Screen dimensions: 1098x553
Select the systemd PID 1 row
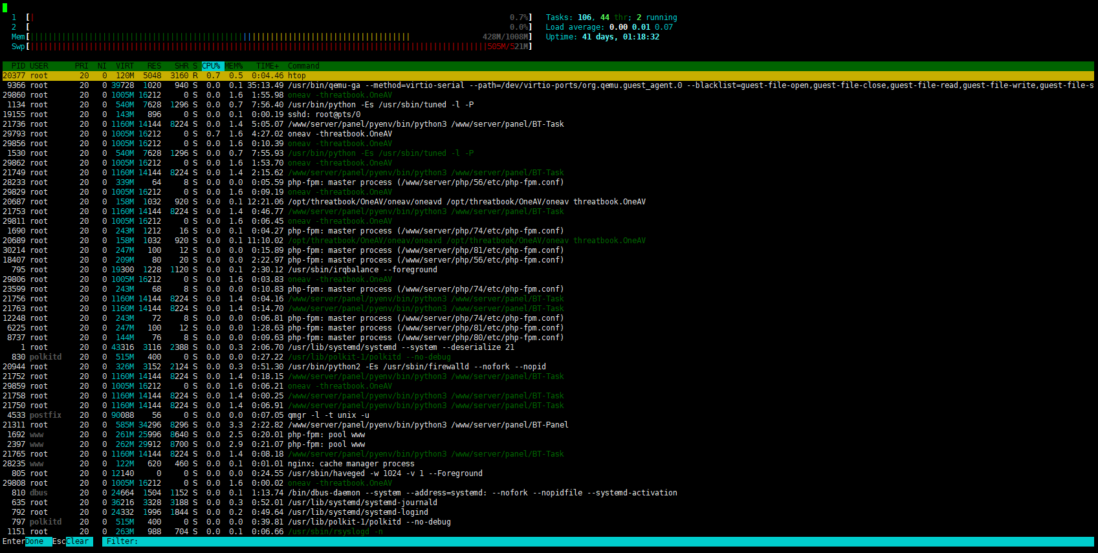(x=548, y=347)
